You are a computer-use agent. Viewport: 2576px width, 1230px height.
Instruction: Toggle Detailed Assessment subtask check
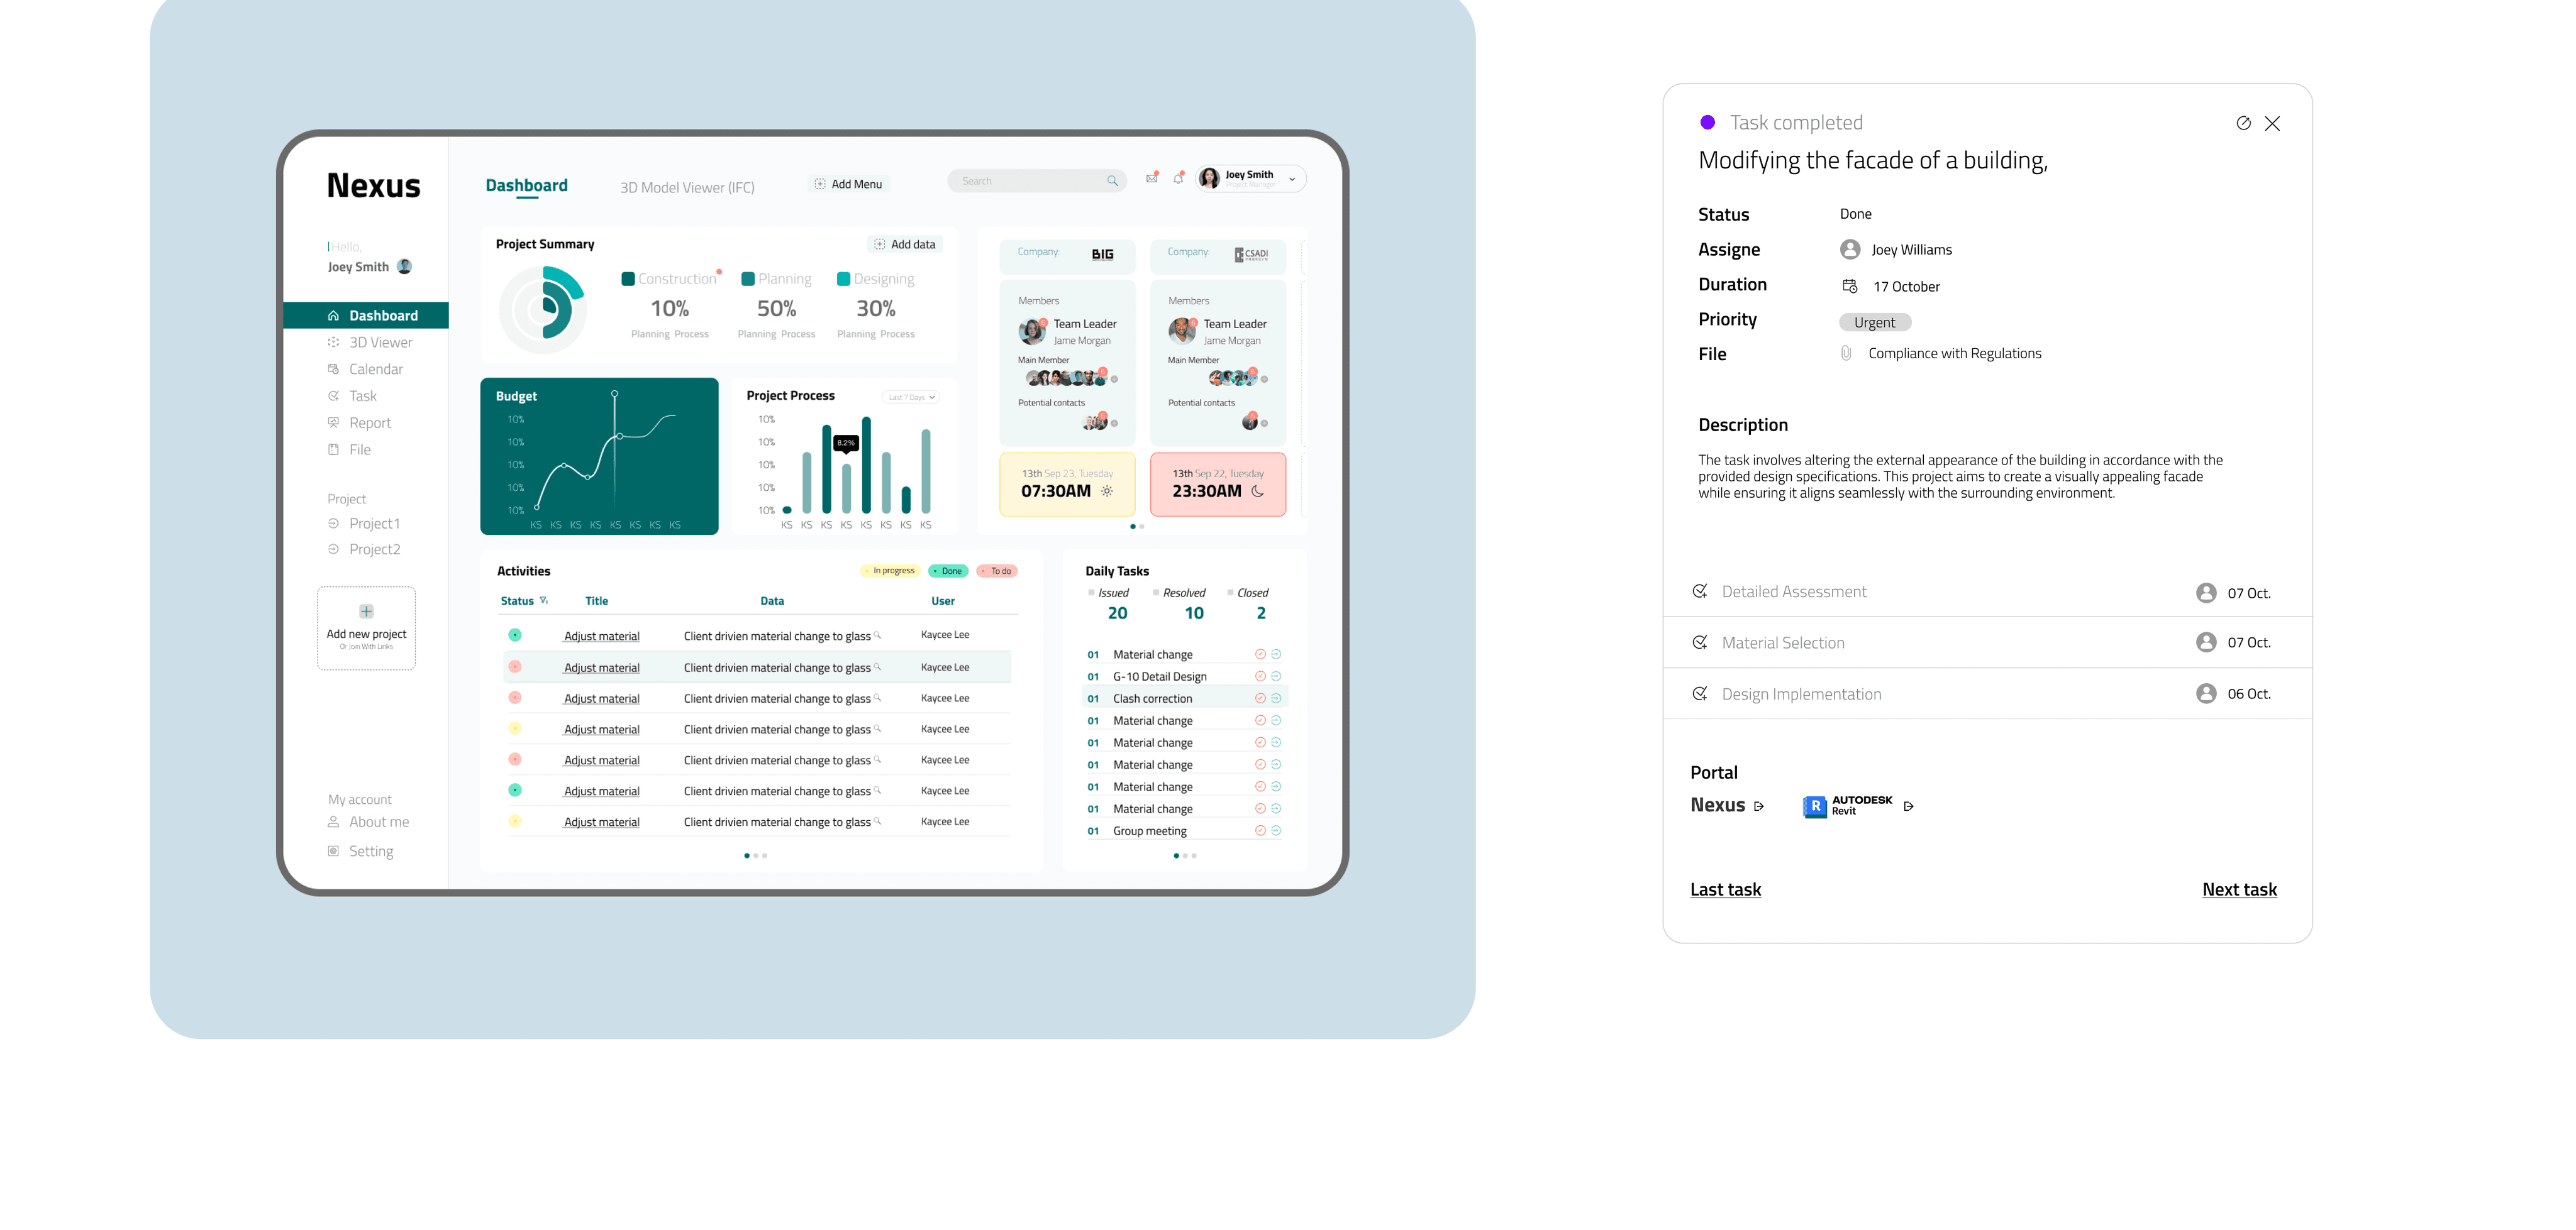pos(1699,591)
